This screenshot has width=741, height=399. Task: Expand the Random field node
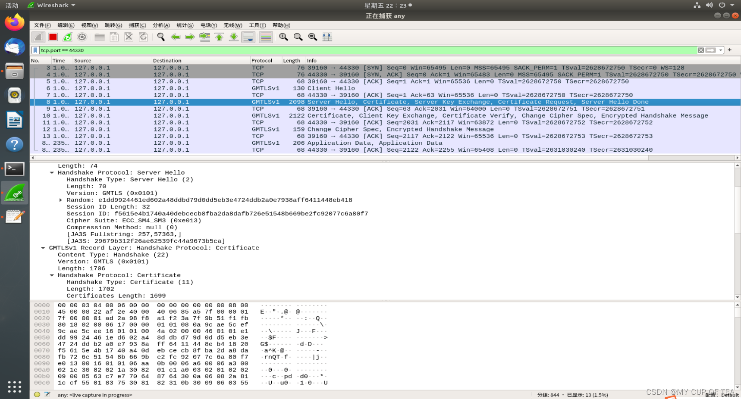(61, 200)
